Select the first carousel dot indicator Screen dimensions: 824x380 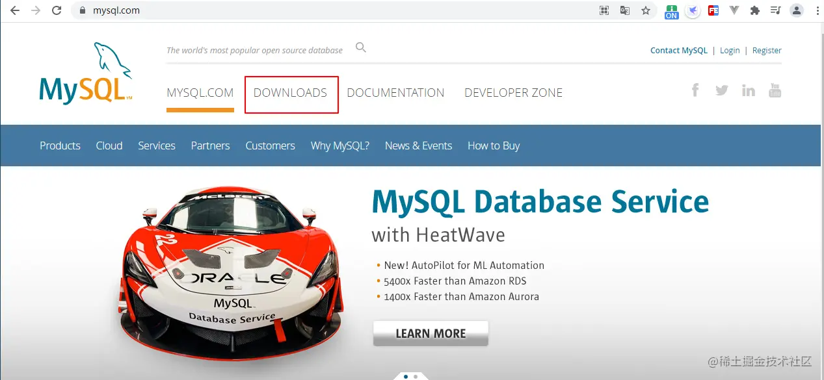tap(406, 376)
